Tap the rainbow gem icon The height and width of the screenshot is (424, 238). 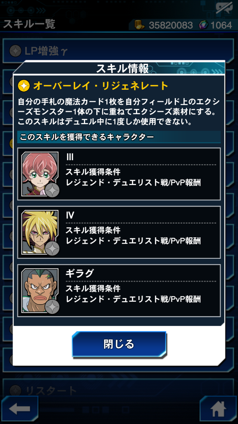[x=203, y=25]
